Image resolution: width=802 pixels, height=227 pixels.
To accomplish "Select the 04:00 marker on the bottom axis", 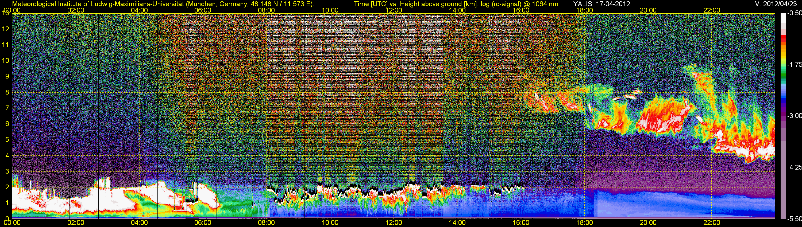I will tap(139, 223).
